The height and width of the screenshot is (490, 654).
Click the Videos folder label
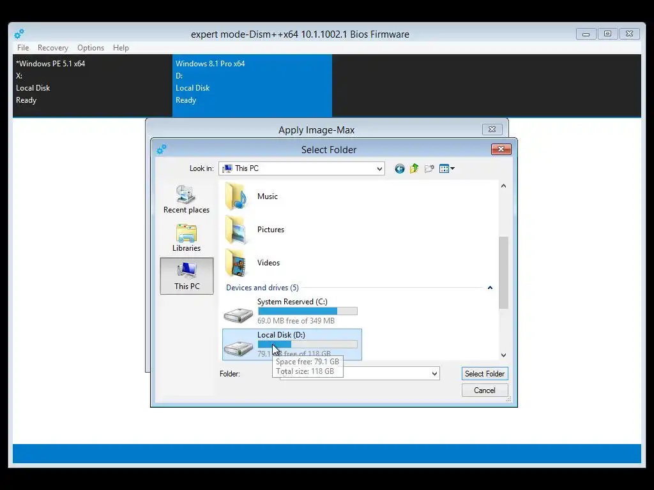pos(269,263)
